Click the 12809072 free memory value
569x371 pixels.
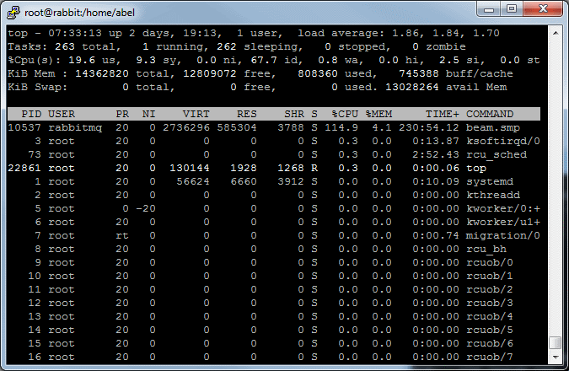[x=210, y=73]
